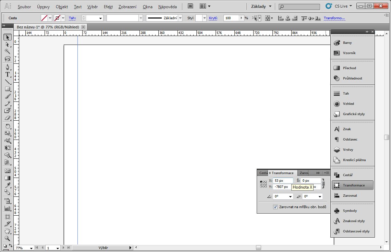This screenshot has height=252, width=391.
Task: Select the Artboard tool
Action: pyautogui.click(x=8, y=217)
